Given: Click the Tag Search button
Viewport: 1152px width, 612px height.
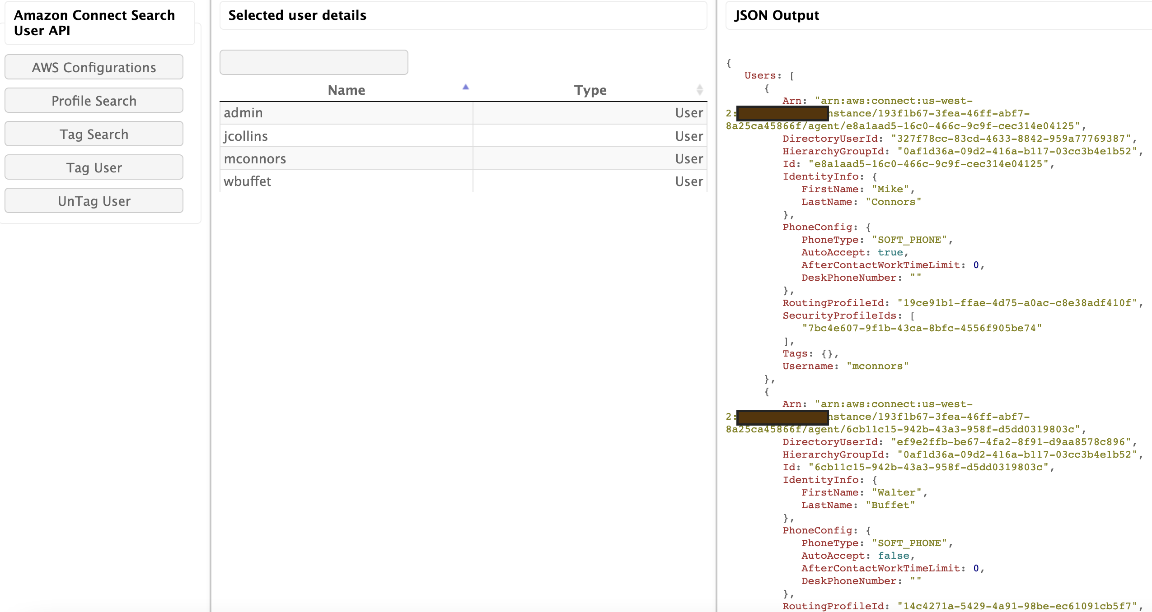Looking at the screenshot, I should pyautogui.click(x=94, y=134).
